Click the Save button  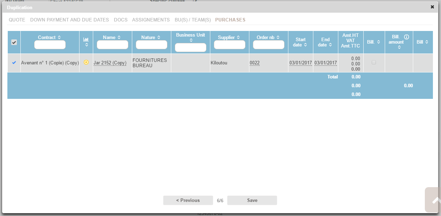click(252, 200)
